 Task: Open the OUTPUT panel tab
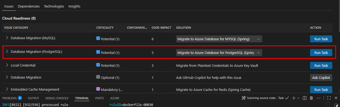click(x=33, y=98)
